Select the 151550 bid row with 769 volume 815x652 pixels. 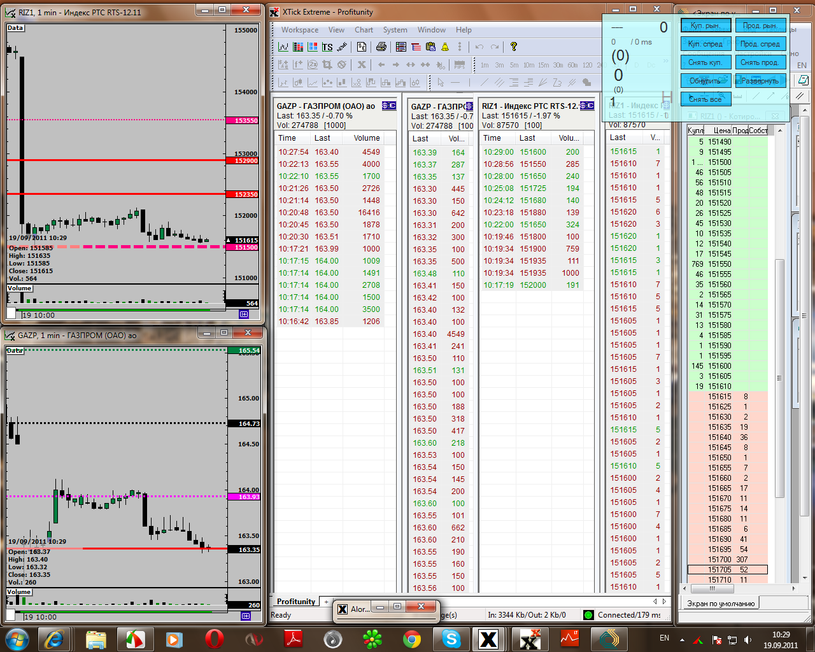727,264
